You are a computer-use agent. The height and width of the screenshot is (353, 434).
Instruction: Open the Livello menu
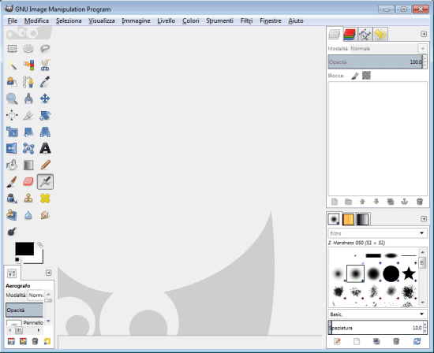pyautogui.click(x=166, y=20)
